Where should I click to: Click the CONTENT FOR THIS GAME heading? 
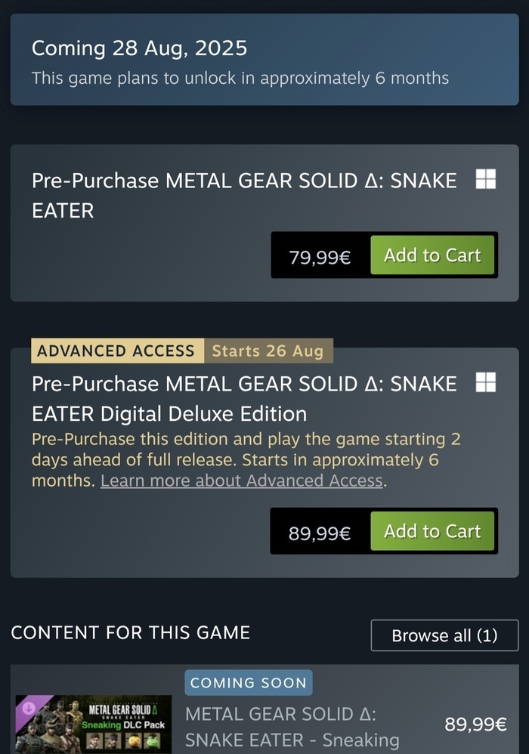(x=130, y=632)
